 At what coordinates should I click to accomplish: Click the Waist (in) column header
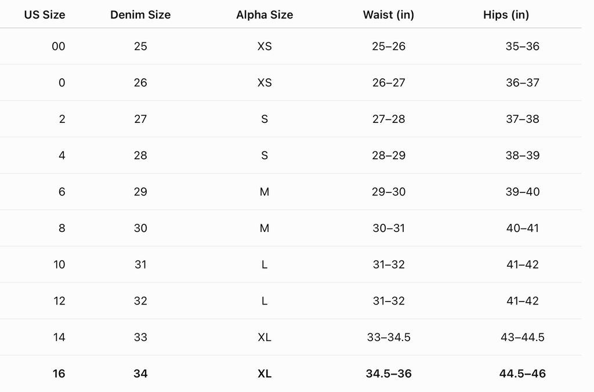[389, 14]
